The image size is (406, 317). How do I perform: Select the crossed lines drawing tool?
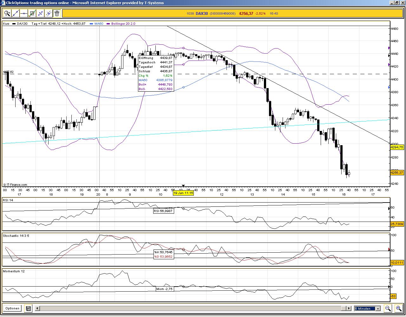tap(48, 13)
